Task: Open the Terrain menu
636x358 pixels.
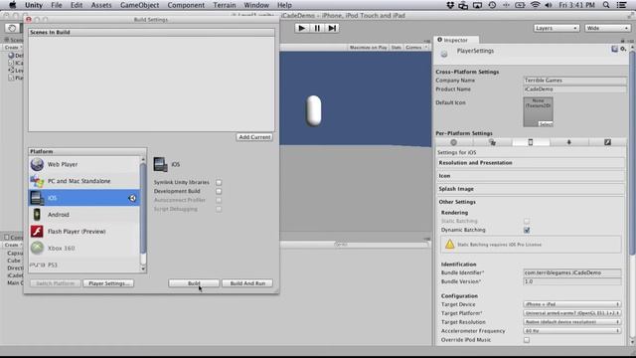Action: (225, 5)
